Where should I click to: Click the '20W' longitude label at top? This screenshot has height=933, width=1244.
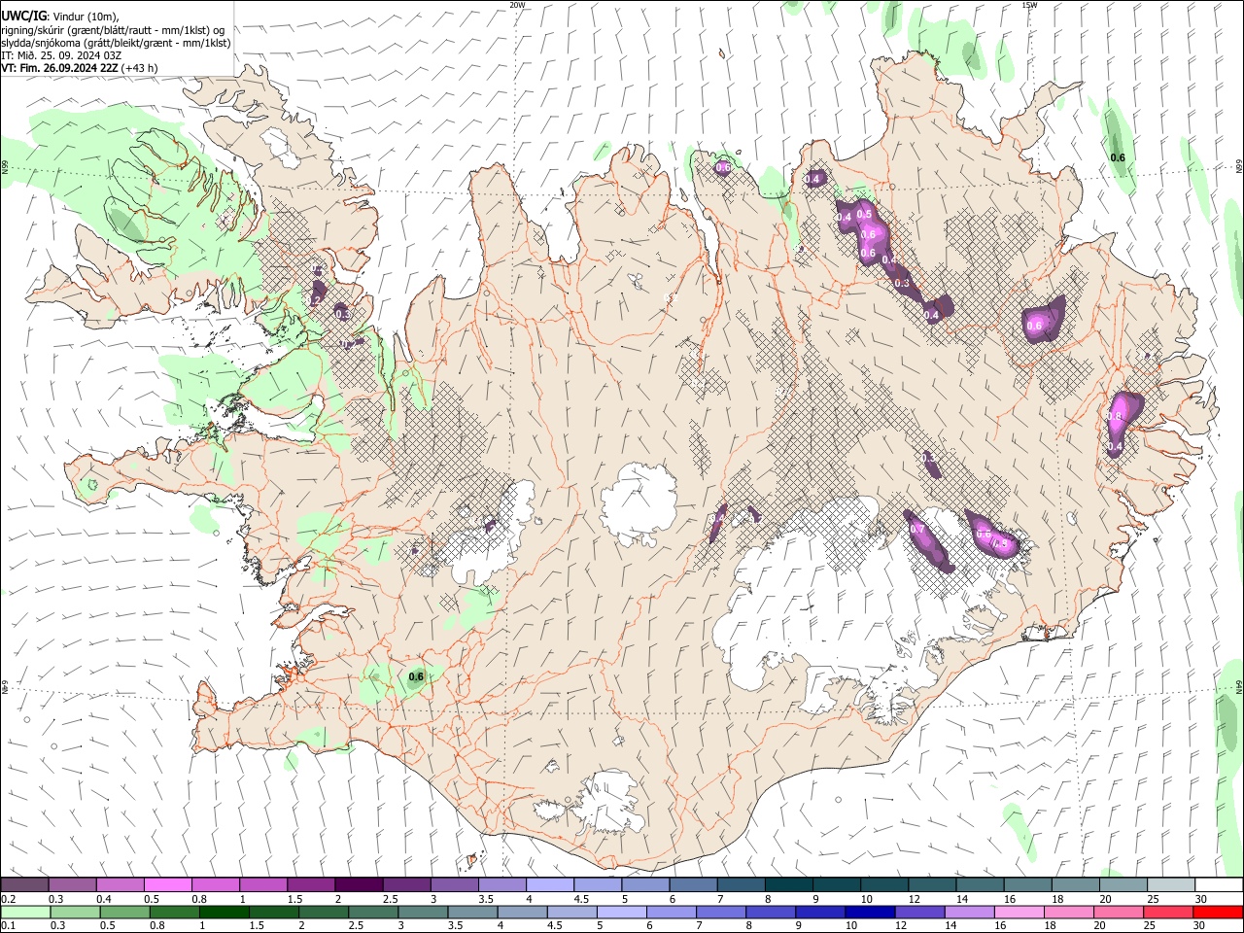517,5
